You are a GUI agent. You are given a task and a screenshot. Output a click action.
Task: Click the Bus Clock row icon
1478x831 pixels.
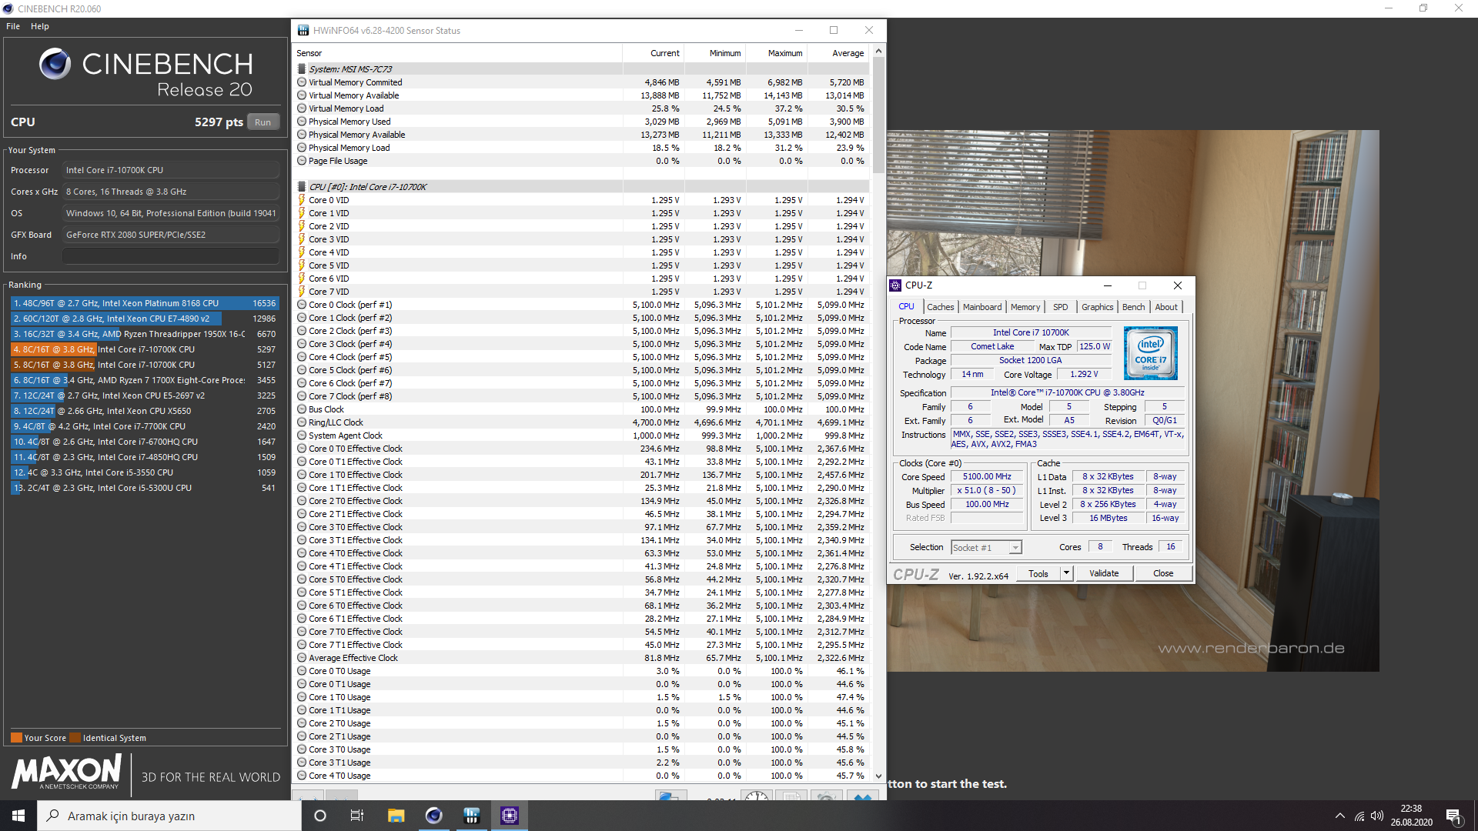302,409
